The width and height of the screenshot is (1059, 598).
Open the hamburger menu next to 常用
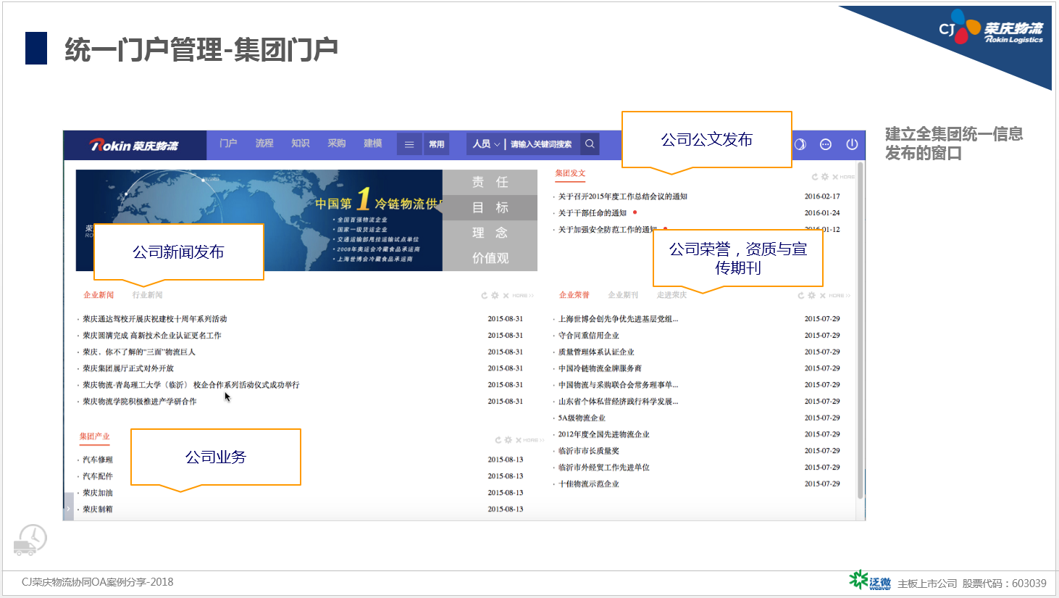click(x=409, y=144)
